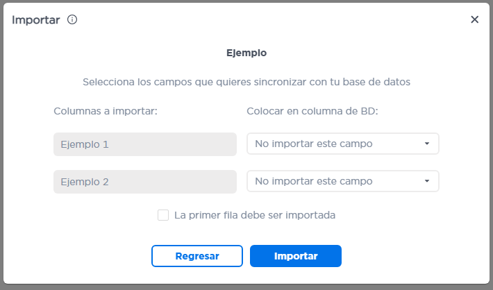Click the Importar dialog title text
The image size is (493, 290).
(x=36, y=19)
